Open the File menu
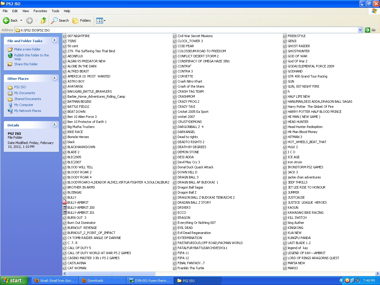Screen dimensions: 380x285 (x=5, y=11)
